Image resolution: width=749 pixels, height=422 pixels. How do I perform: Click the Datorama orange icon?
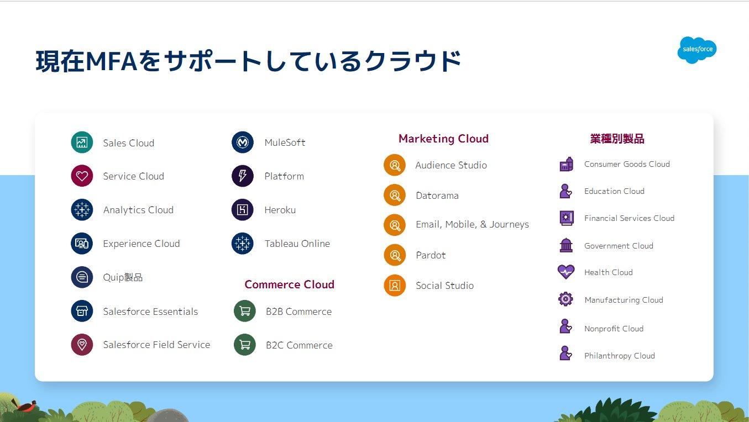coord(395,195)
